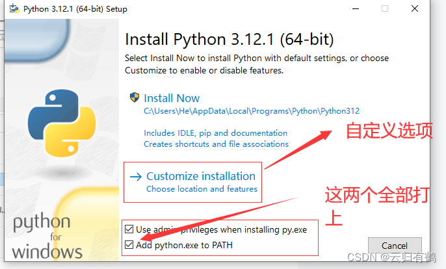Open Customize installation option

point(201,176)
